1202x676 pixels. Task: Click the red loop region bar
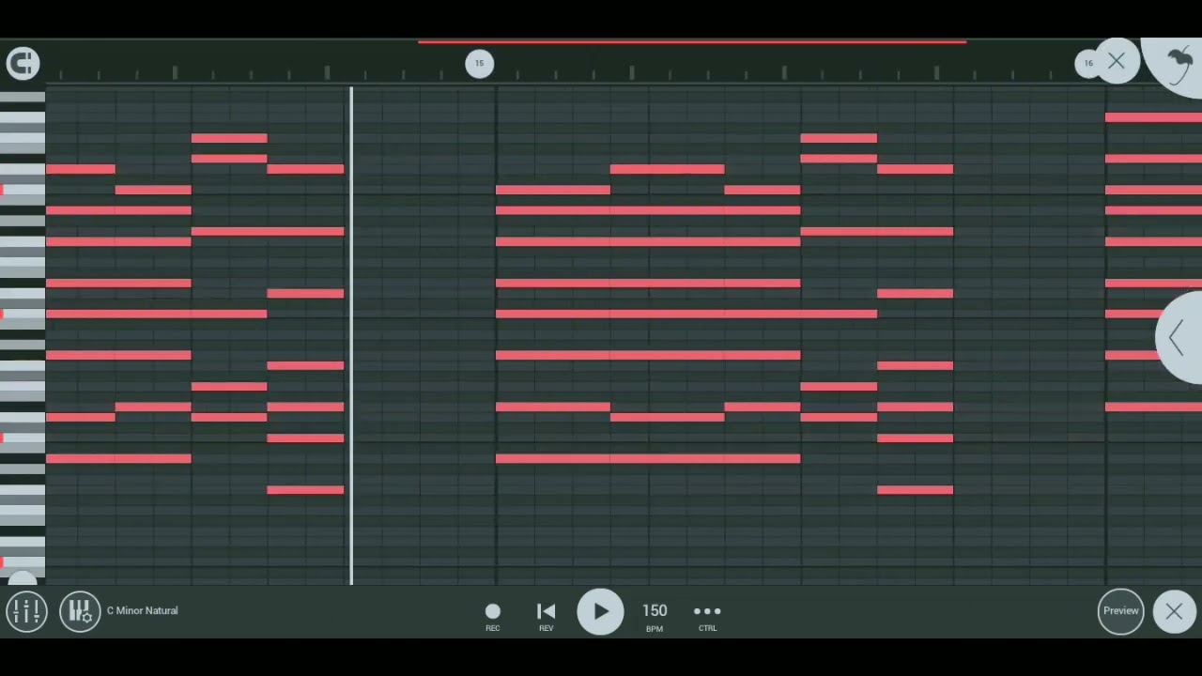pyautogui.click(x=692, y=42)
